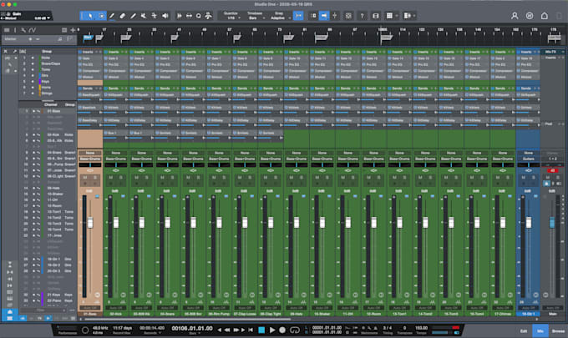Switch to the Mix view tab
Image resolution: width=568 pixels, height=338 pixels.
tap(540, 331)
